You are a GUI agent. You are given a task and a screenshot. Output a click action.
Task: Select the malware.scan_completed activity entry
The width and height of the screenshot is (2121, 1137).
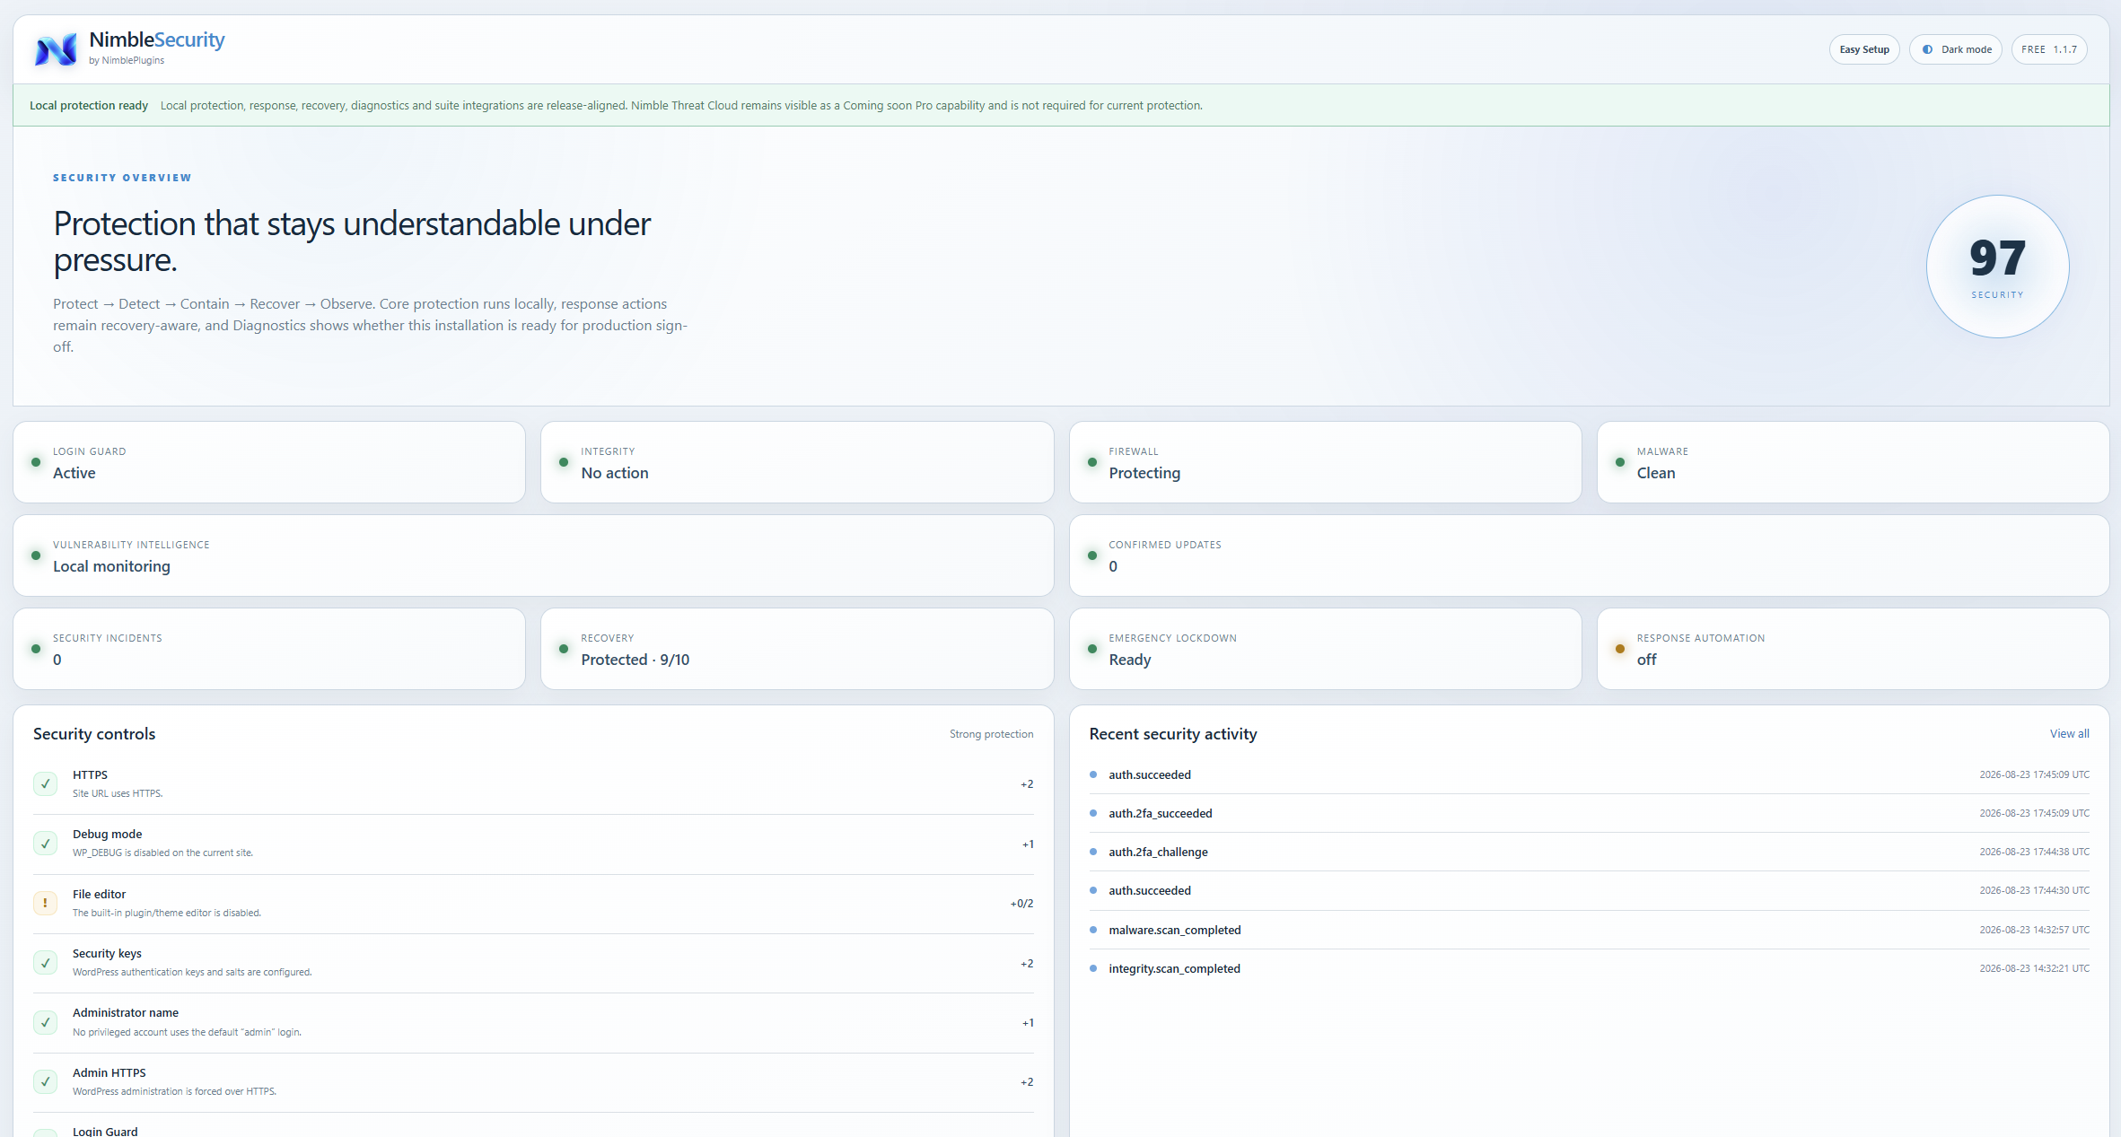pyautogui.click(x=1590, y=930)
